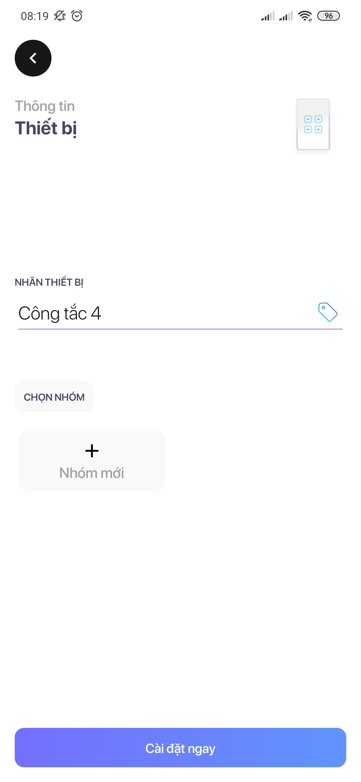
Task: Tap the first SIM signal bars
Action: pos(268,16)
